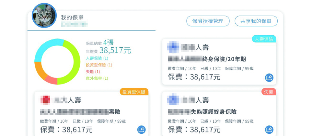The width and height of the screenshot is (311, 136).
Task: Filter by 意外傷害 (1) legend entry
Action: [x=97, y=78]
